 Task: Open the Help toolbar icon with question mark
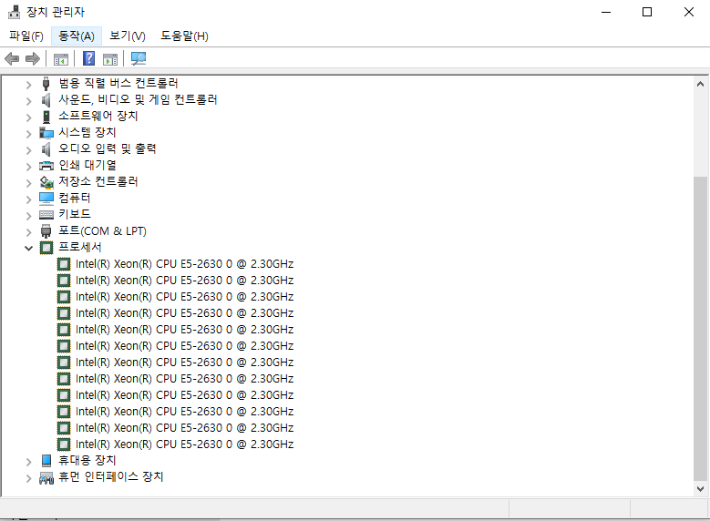[x=88, y=58]
